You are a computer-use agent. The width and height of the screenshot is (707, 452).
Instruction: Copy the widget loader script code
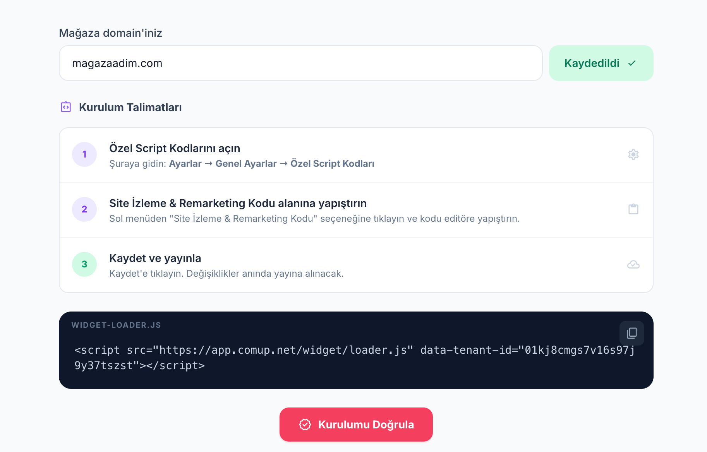click(x=631, y=333)
